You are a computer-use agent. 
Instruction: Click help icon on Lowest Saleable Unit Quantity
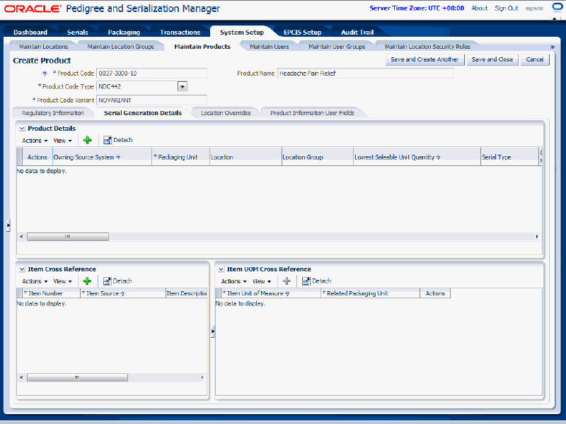pos(438,158)
